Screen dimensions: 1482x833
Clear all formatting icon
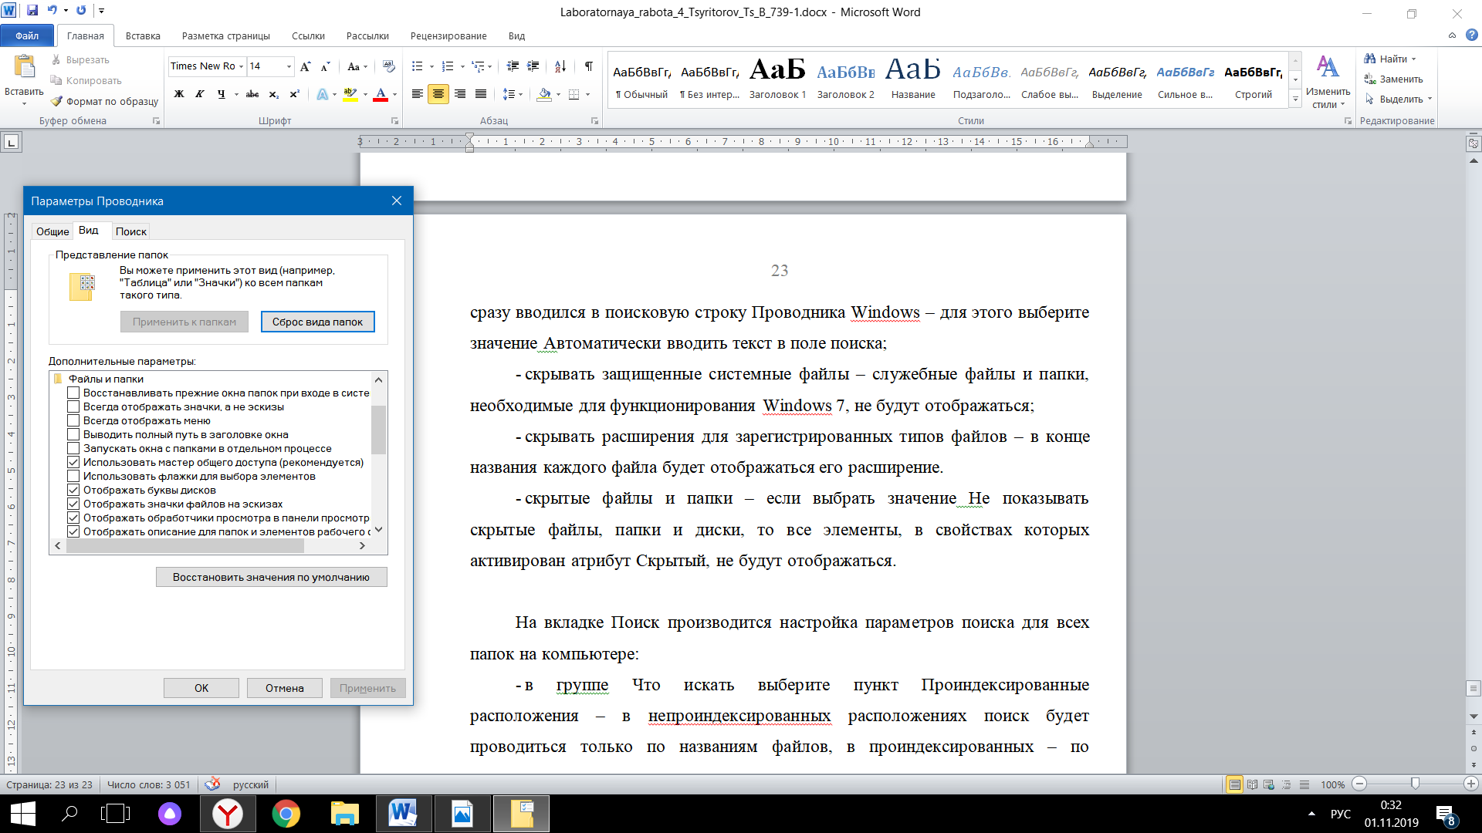[x=388, y=66]
